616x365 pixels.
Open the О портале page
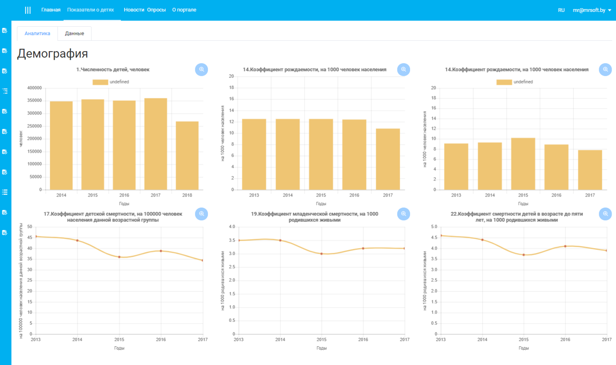click(184, 10)
